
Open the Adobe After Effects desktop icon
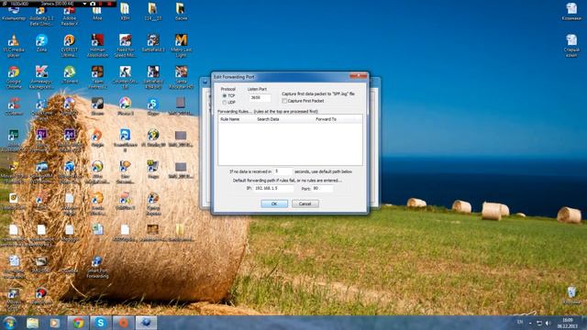point(70,140)
